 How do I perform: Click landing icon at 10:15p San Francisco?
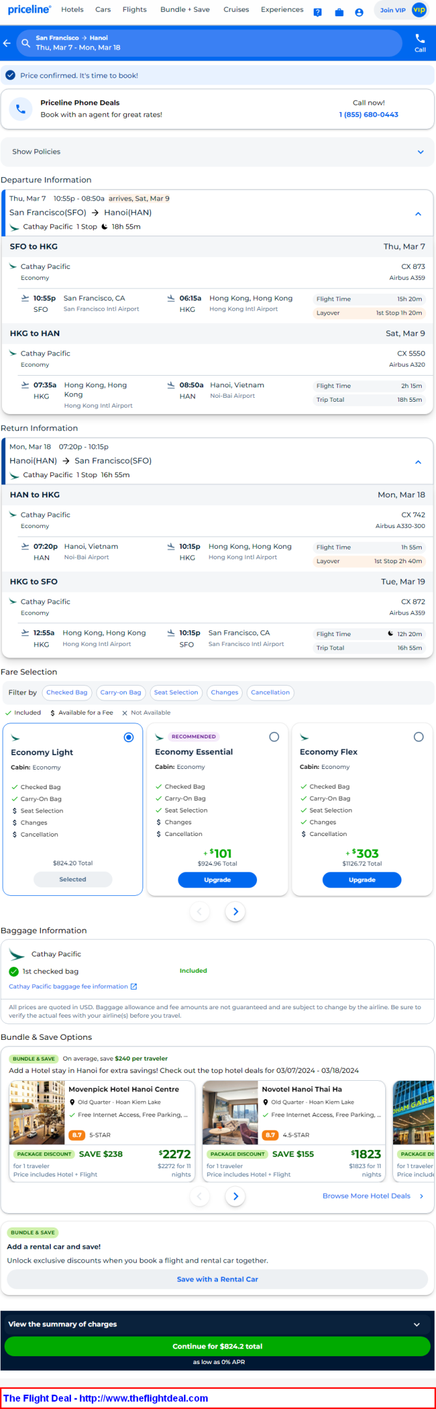[x=171, y=633]
